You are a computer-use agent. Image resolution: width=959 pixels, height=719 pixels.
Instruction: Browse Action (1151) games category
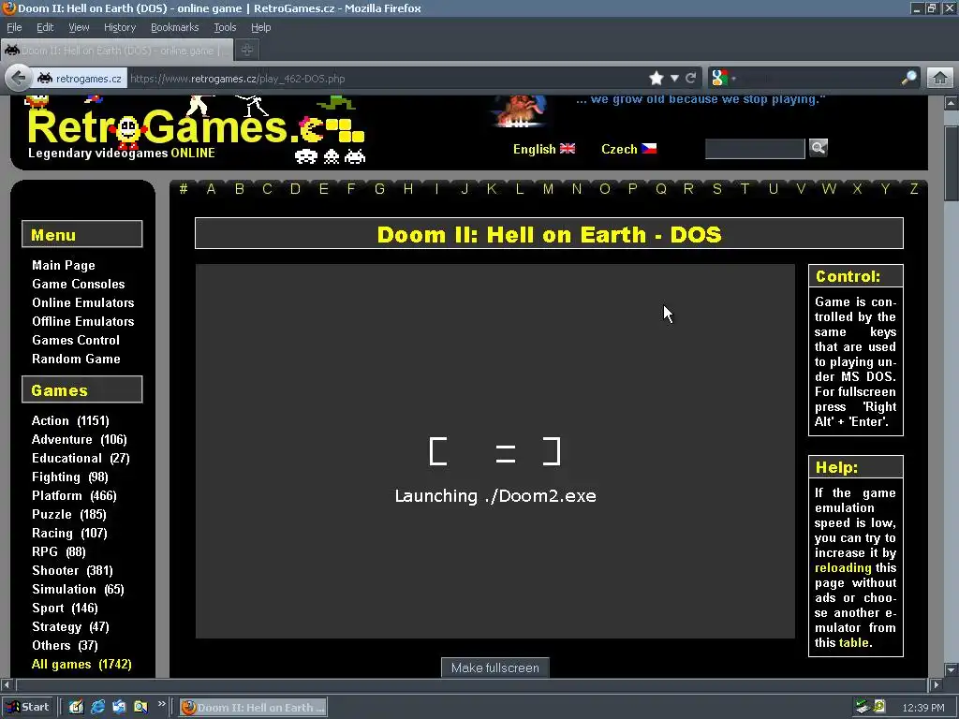[70, 420]
